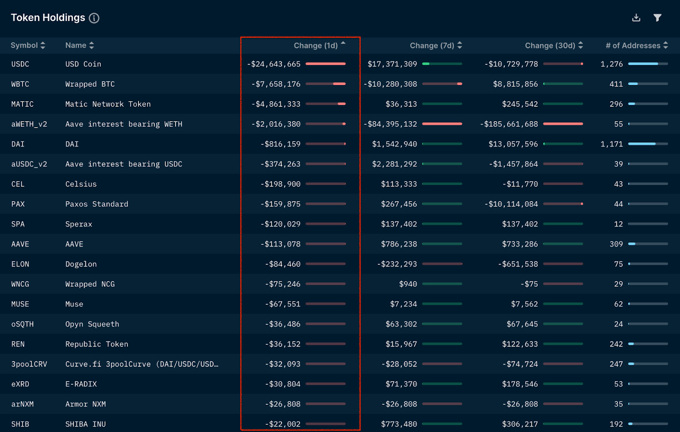Click the value $8,815,856
680x432 pixels.
(516, 84)
